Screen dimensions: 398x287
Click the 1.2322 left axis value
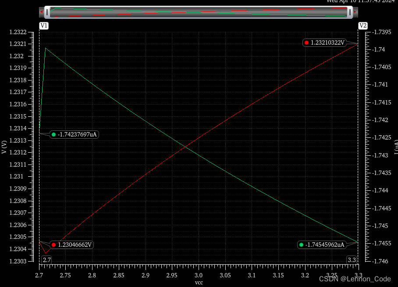(18, 32)
